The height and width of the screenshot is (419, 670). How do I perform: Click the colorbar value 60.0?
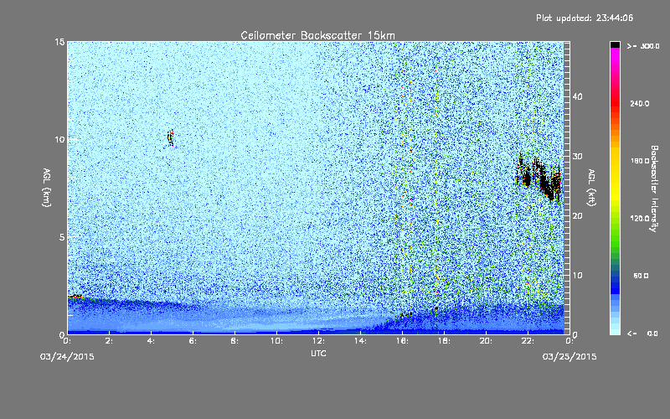pos(641,276)
